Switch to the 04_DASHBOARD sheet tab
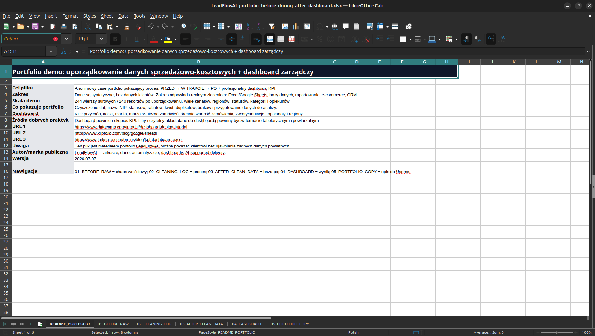Screen dimensions: 595x336 click(247, 324)
